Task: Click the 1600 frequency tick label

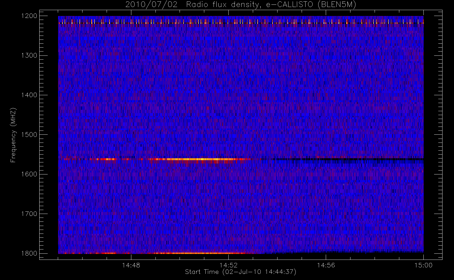Action: coord(29,174)
